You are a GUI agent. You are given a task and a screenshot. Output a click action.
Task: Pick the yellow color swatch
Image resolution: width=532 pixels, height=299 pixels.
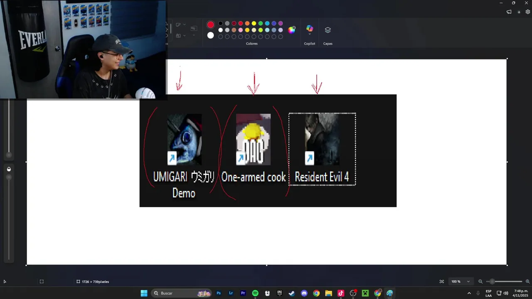254,24
